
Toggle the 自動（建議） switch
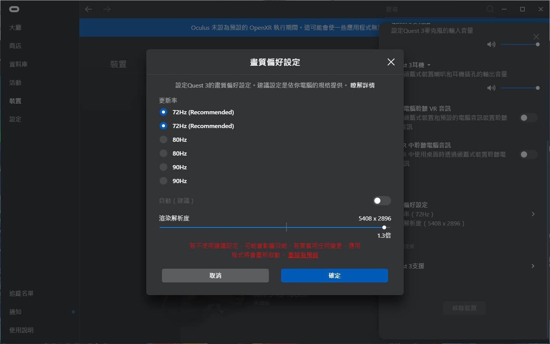point(382,201)
